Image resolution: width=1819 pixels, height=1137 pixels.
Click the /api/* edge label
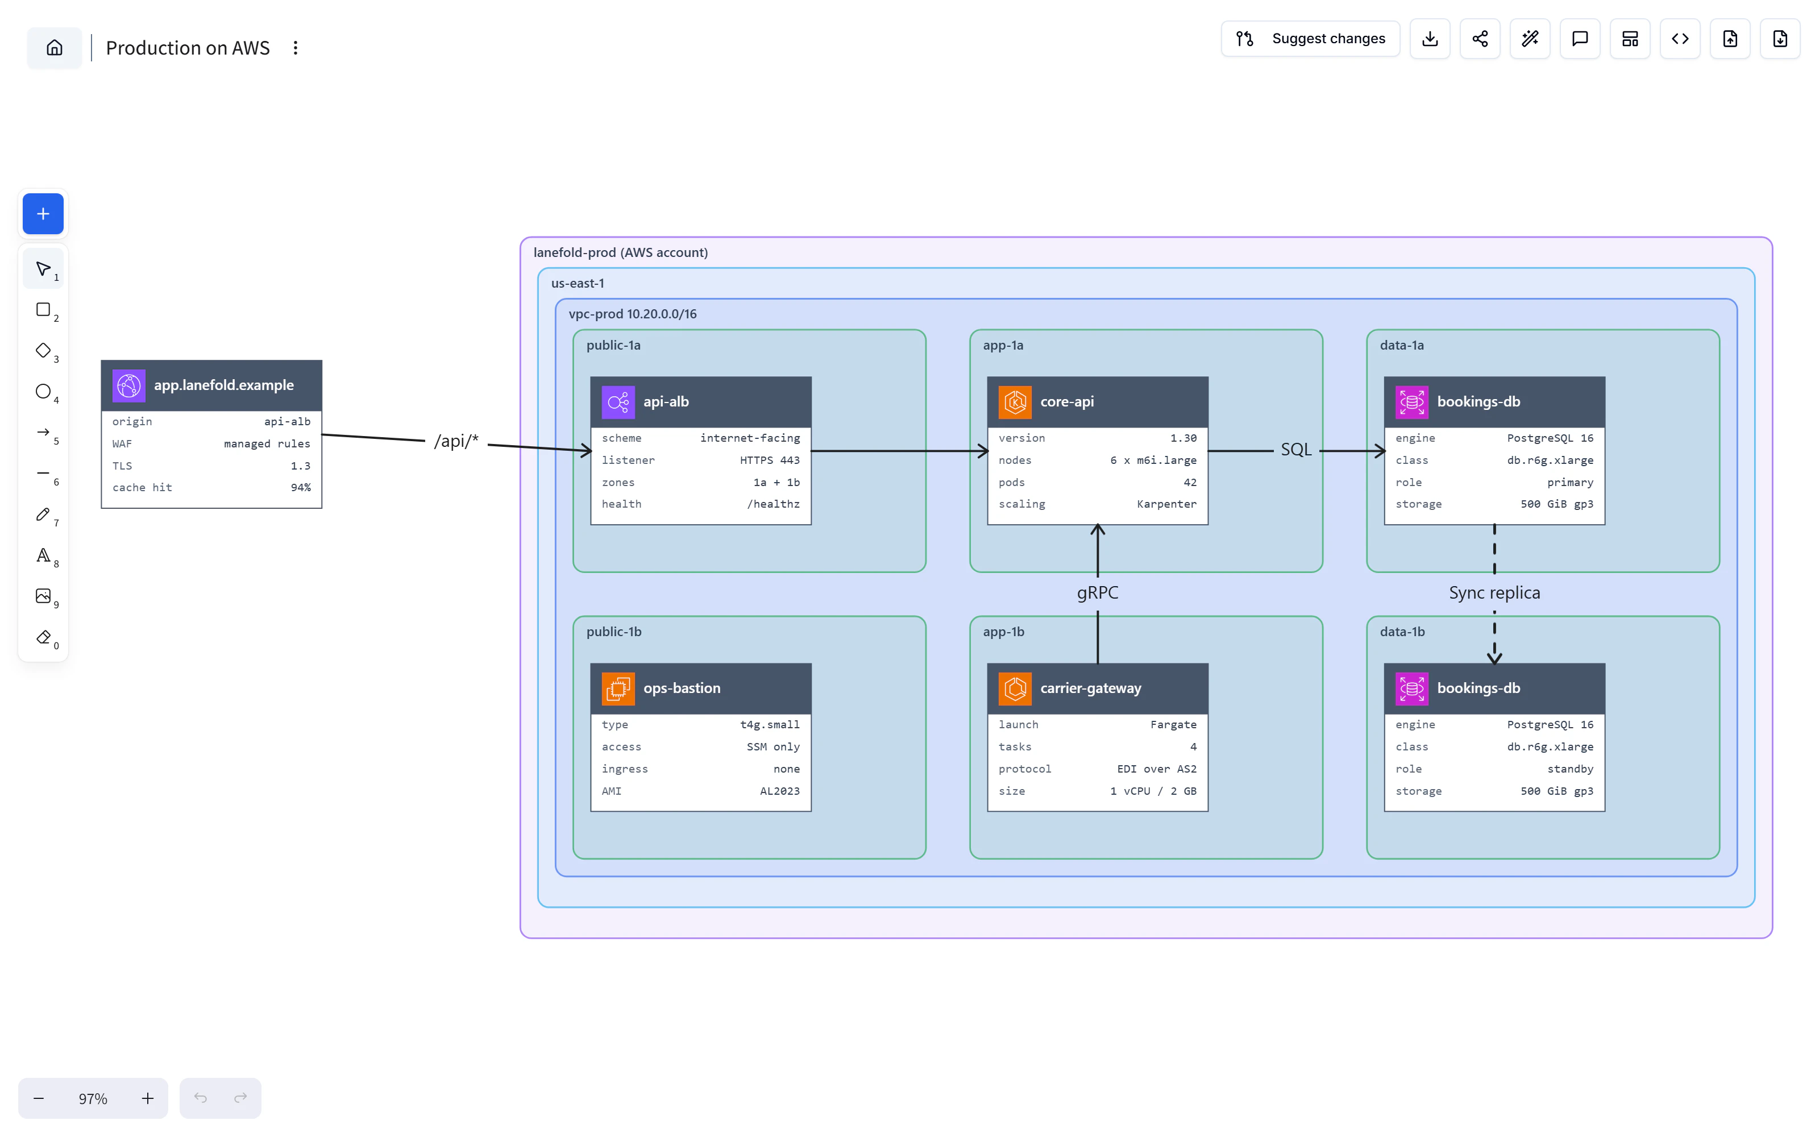point(456,441)
